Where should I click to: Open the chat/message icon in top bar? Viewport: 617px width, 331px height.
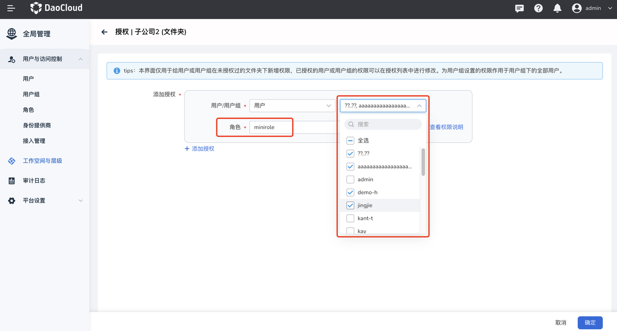(519, 8)
